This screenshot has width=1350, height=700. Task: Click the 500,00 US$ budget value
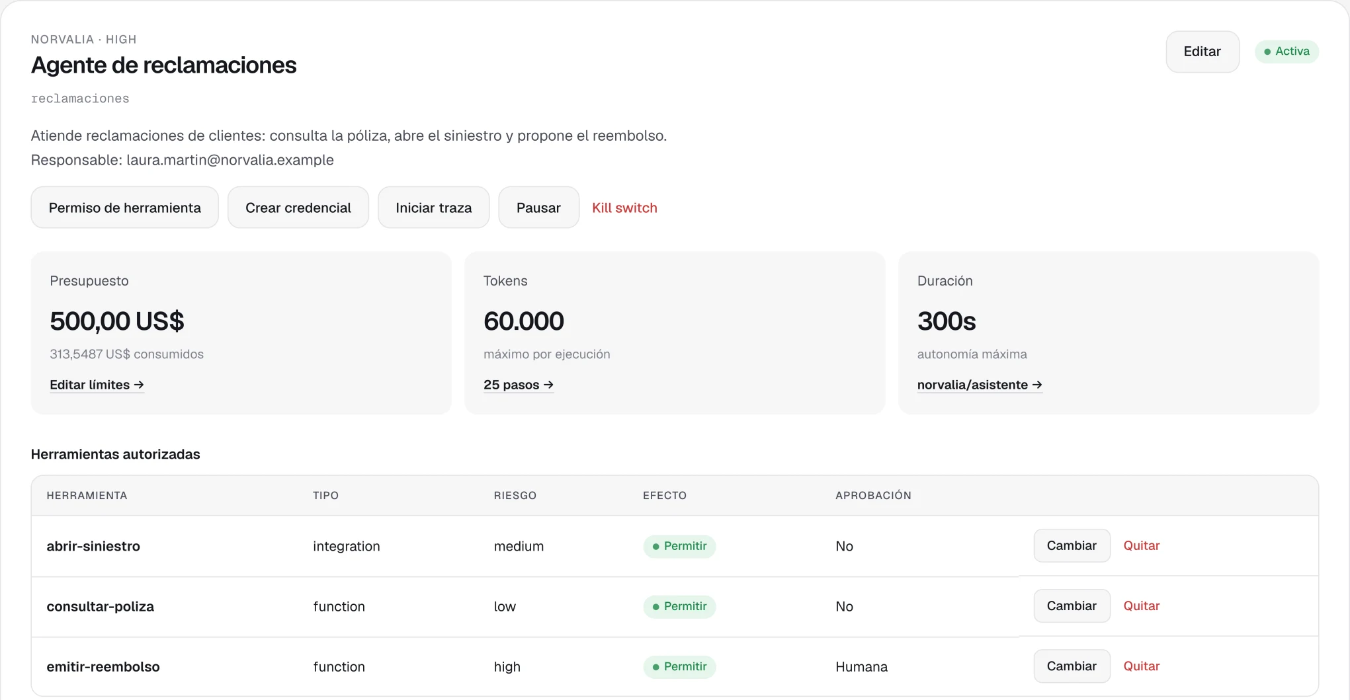(117, 321)
